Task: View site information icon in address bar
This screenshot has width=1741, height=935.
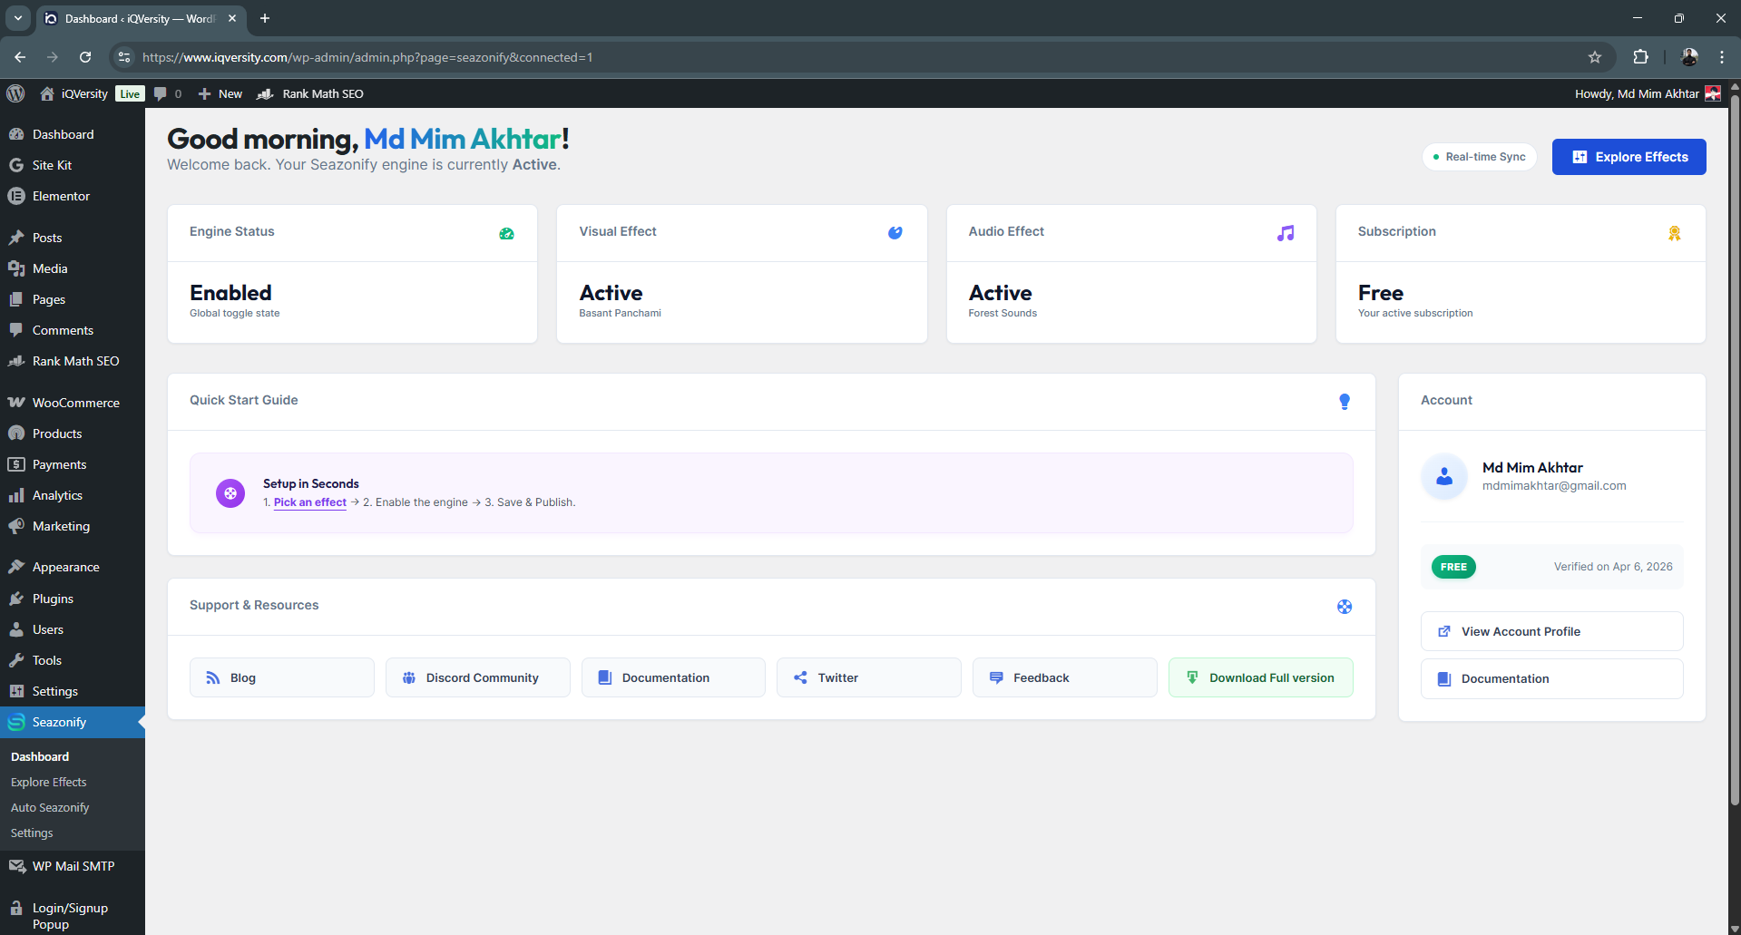Action: (124, 57)
